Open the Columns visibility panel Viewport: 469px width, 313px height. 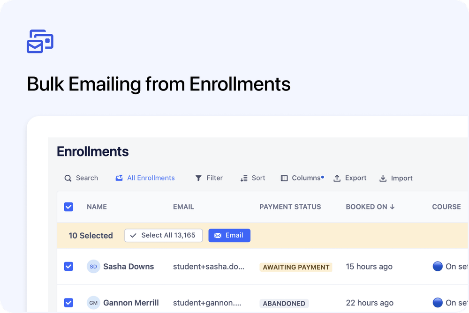tap(302, 178)
